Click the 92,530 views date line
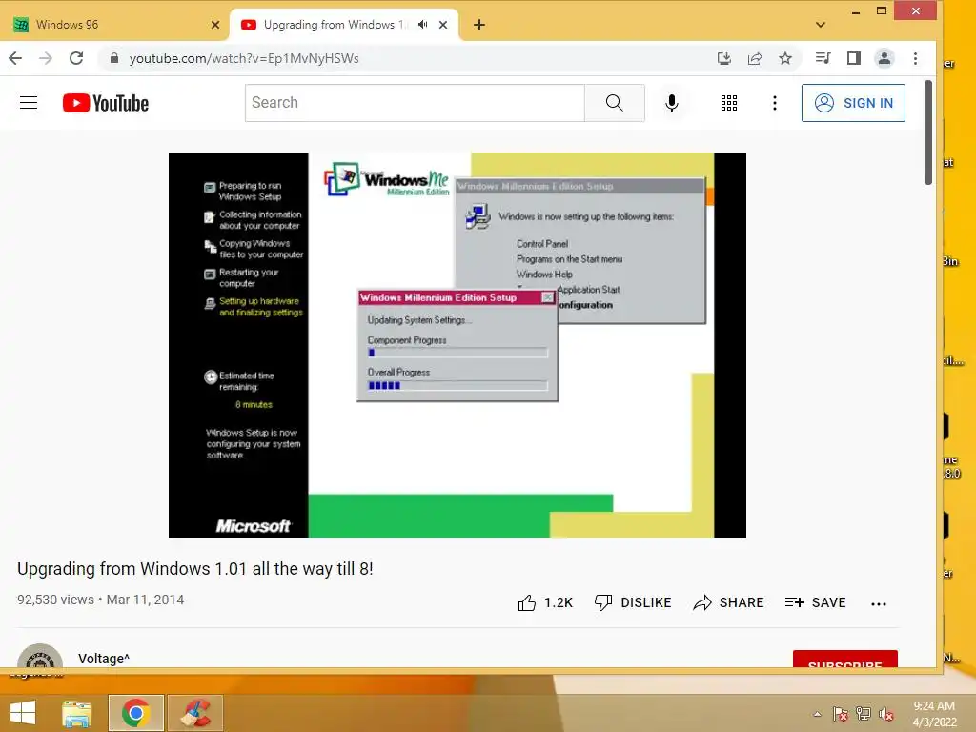The width and height of the screenshot is (976, 732). pyautogui.click(x=100, y=600)
